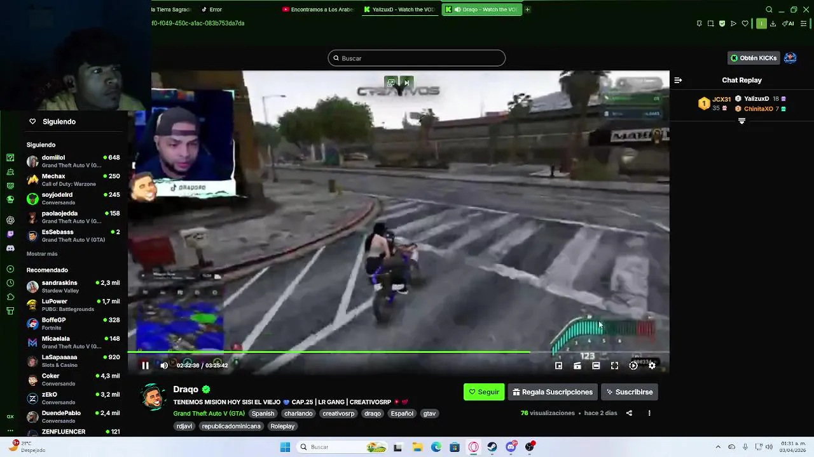
Task: Open the heart bookmark icon in toolbar
Action: point(745,23)
